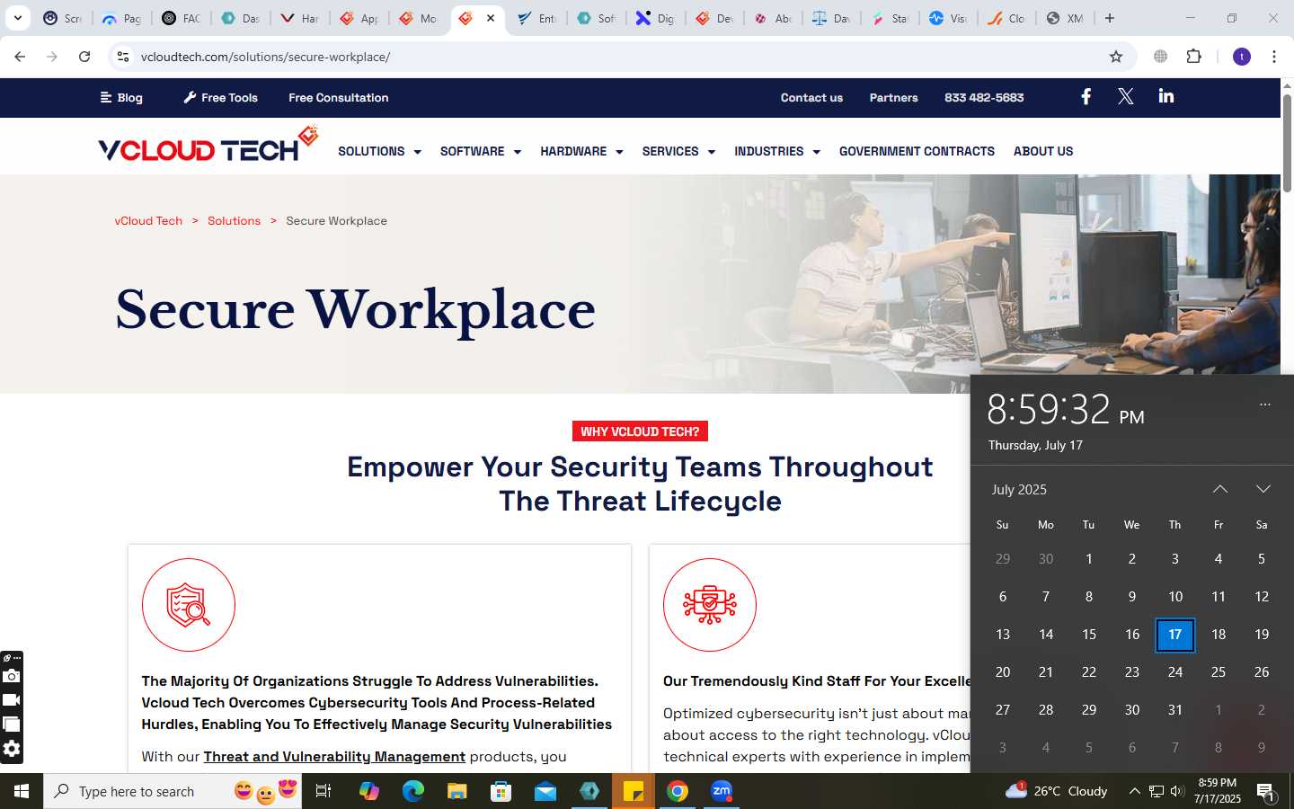
Task: Open the settings gear in side toolbar
Action: (12, 749)
